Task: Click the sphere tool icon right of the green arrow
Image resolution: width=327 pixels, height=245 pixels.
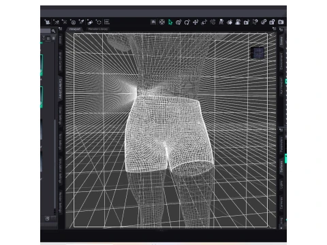Action: point(178,22)
